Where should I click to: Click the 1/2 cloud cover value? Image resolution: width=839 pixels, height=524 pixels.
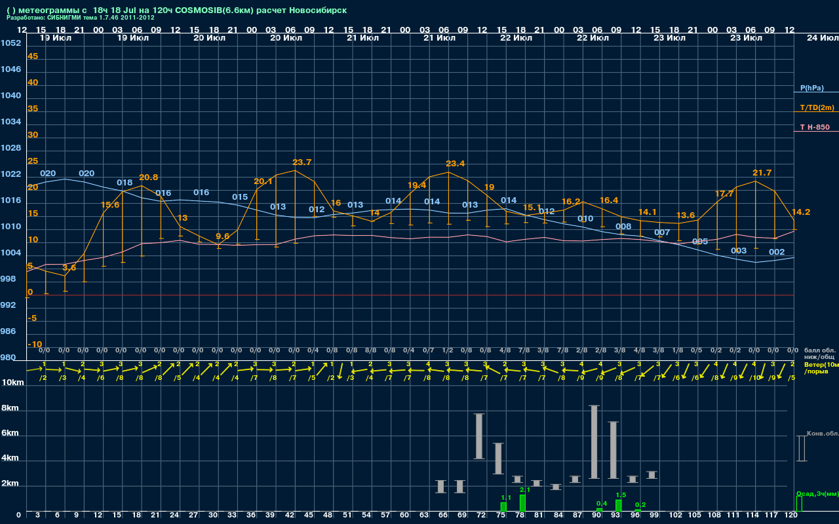coord(447,350)
